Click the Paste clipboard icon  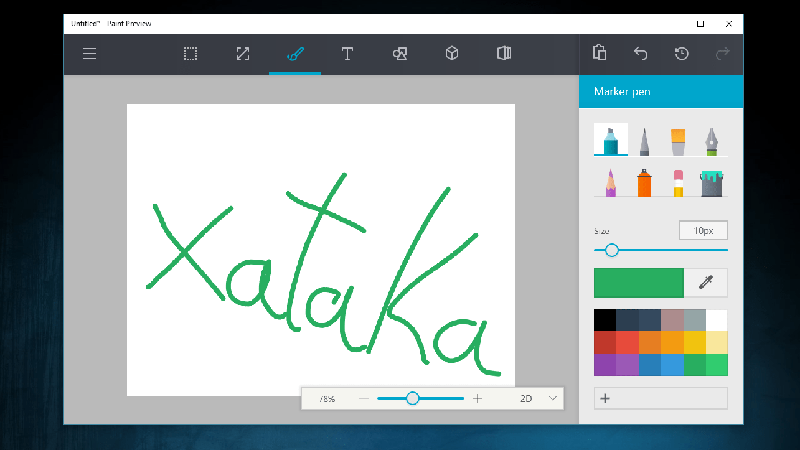(600, 52)
